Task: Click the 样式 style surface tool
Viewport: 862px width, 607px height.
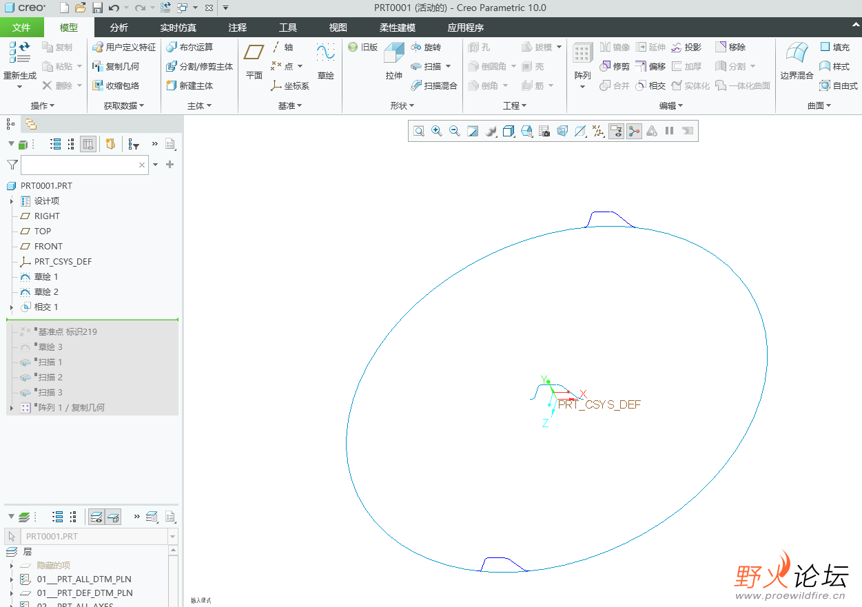Action: (834, 66)
